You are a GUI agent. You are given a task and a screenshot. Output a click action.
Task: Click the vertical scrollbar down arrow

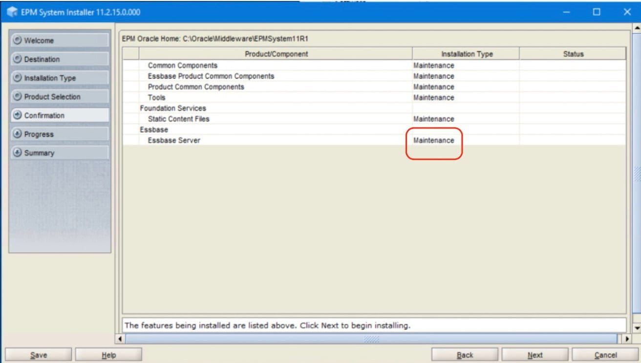point(637,327)
